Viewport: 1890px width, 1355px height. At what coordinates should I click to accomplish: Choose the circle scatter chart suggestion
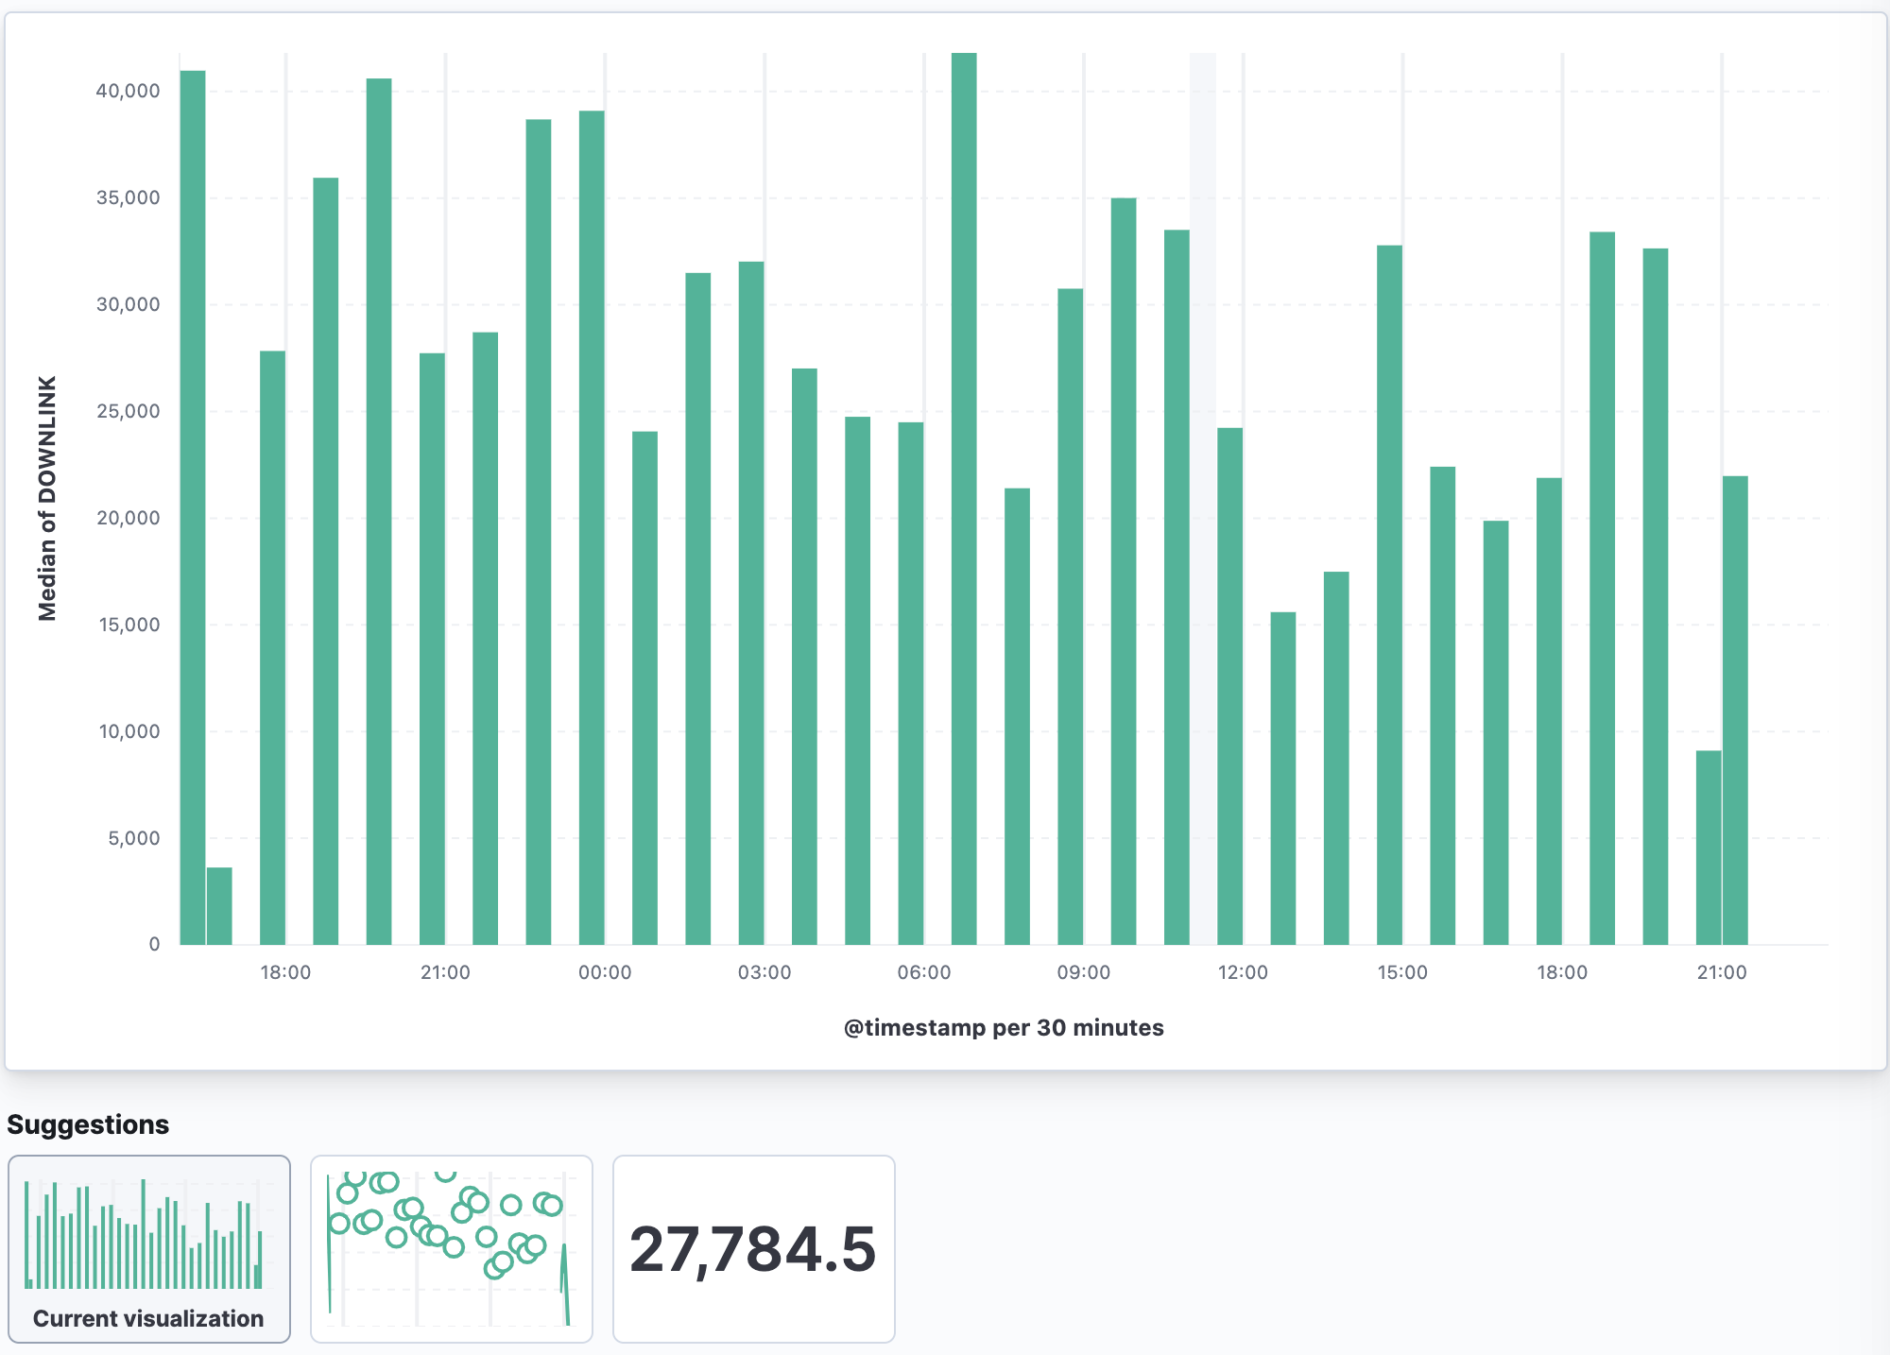click(x=452, y=1247)
